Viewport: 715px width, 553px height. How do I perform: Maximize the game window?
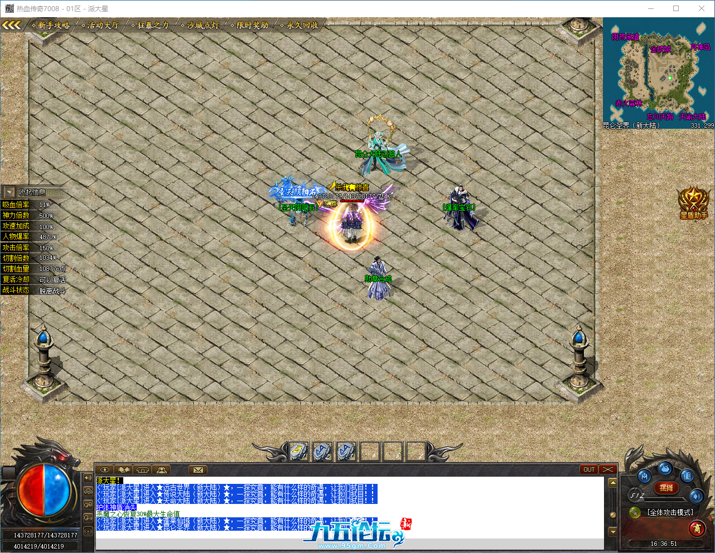pyautogui.click(x=676, y=8)
